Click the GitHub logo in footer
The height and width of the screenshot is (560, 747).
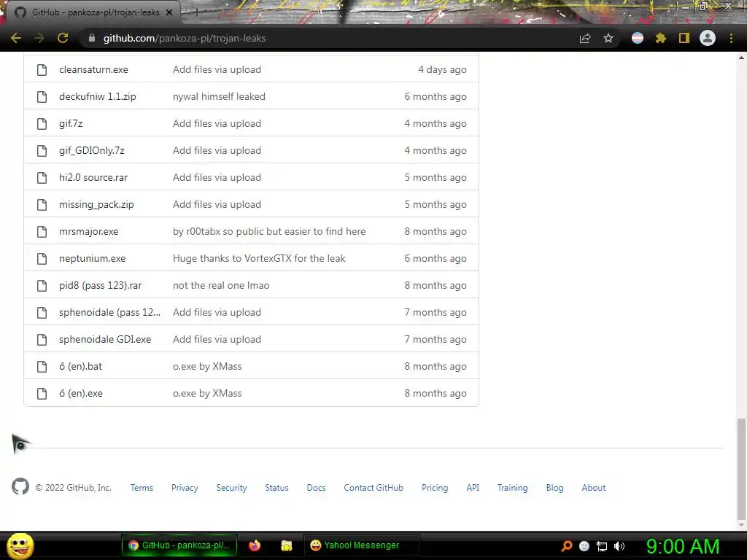click(x=20, y=486)
